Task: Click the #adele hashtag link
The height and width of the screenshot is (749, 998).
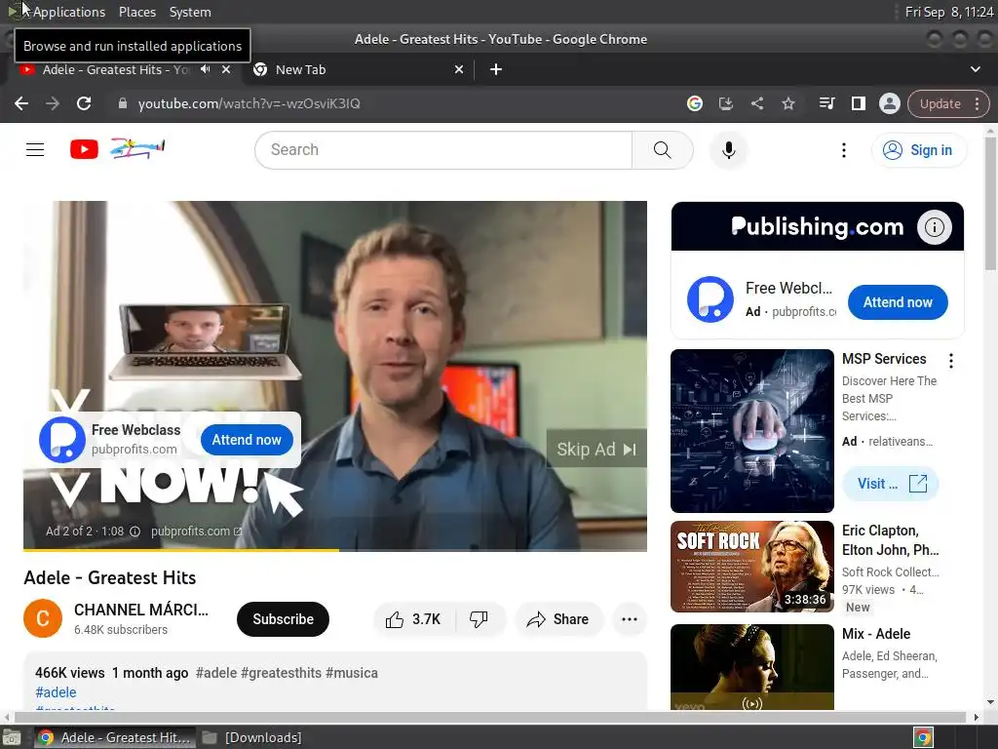Action: (x=56, y=692)
